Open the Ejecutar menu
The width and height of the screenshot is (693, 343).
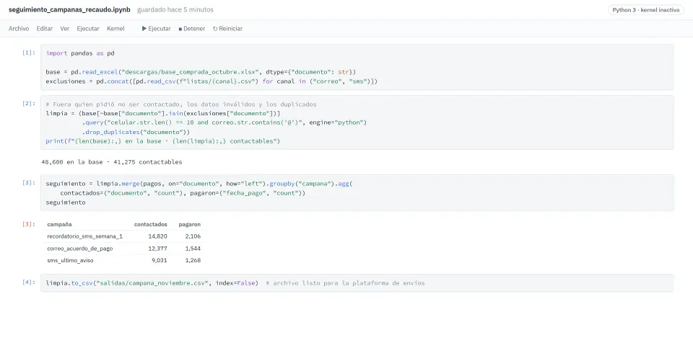pos(88,29)
